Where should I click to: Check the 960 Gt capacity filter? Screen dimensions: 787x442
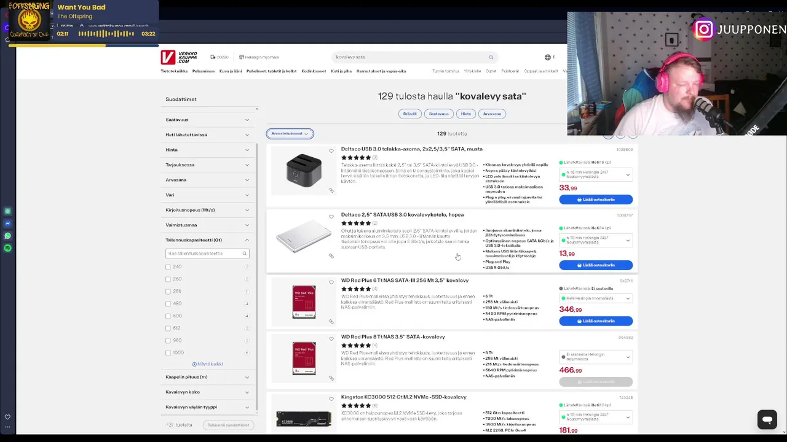coord(168,341)
